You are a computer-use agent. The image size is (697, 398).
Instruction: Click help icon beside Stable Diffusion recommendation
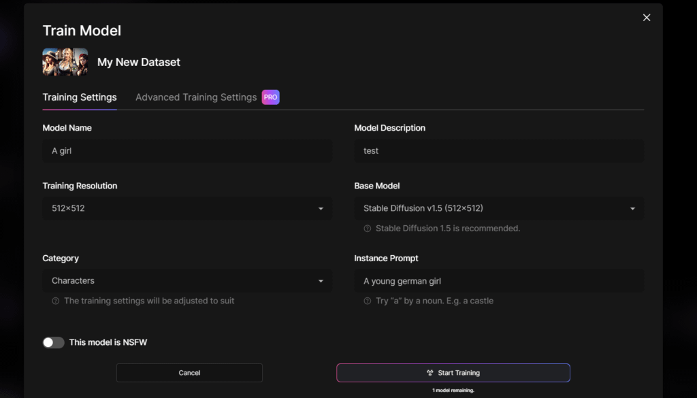coord(368,229)
